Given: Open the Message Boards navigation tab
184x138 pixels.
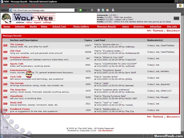Looking at the screenshot, I should tap(106, 27).
